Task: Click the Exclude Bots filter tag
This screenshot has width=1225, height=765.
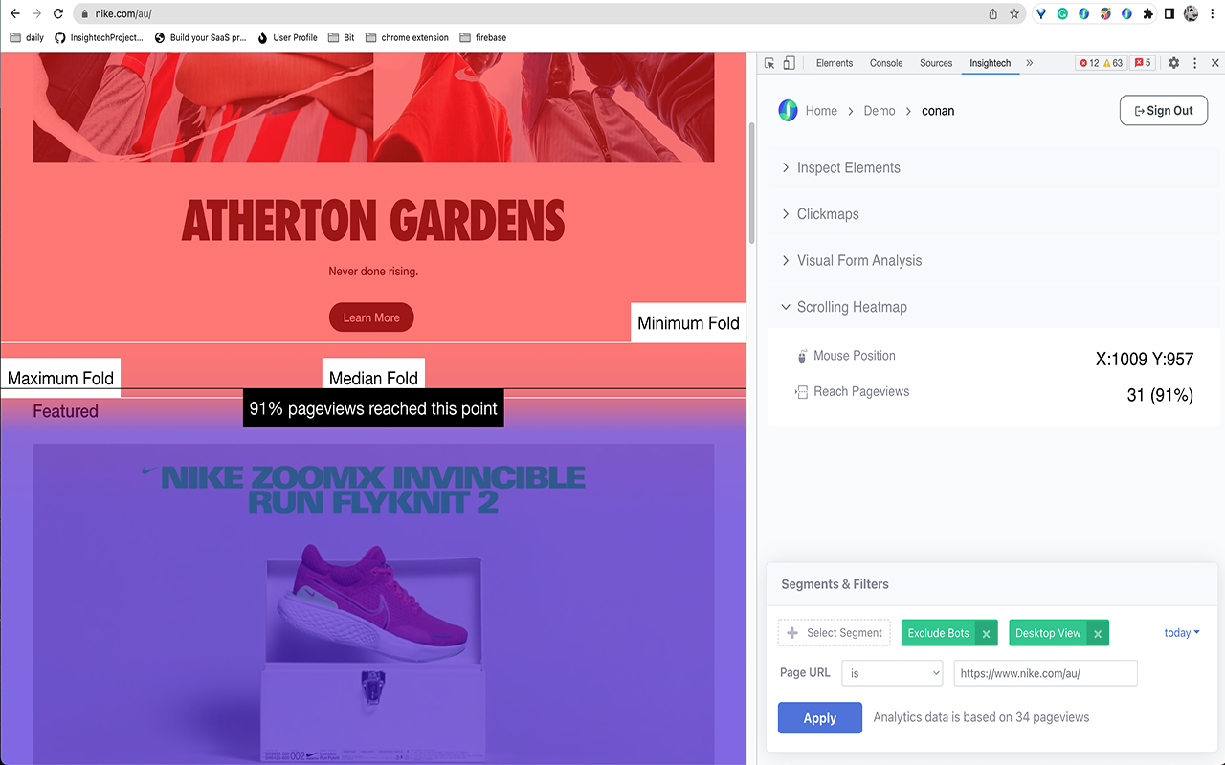Action: pos(938,633)
